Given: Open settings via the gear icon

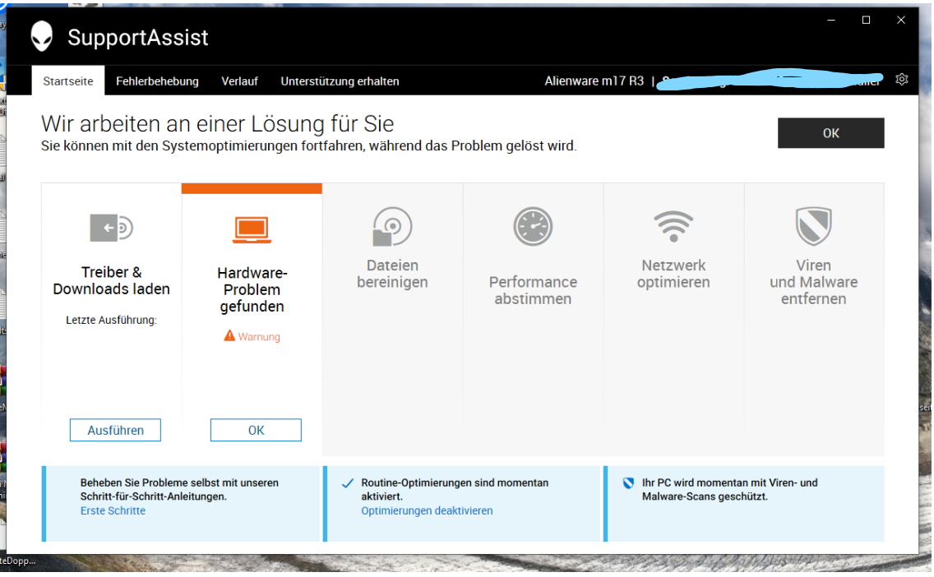Looking at the screenshot, I should (x=902, y=80).
